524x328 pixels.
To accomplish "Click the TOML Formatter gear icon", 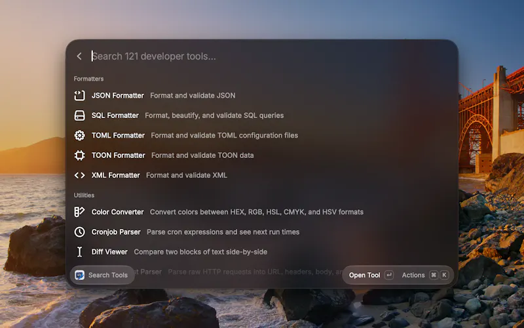I will [79, 135].
